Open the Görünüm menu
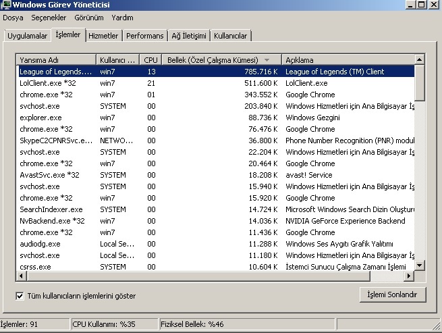 [89, 18]
